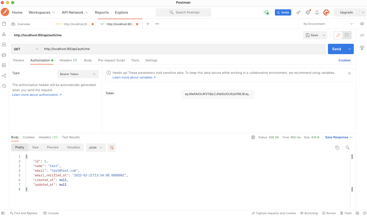Open the Monitors sidebar icon
367x216 pixels.
4,65
